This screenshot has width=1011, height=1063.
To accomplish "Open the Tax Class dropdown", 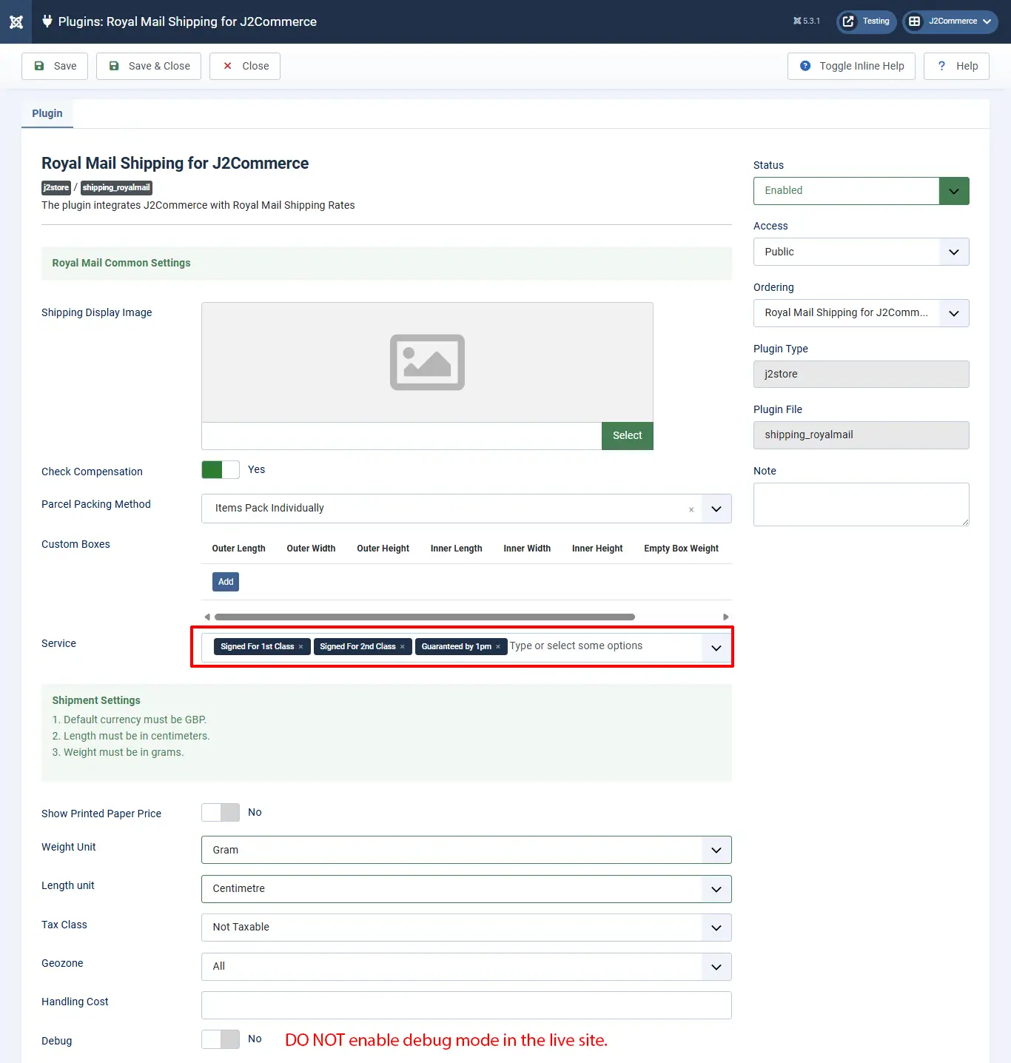I will [466, 928].
